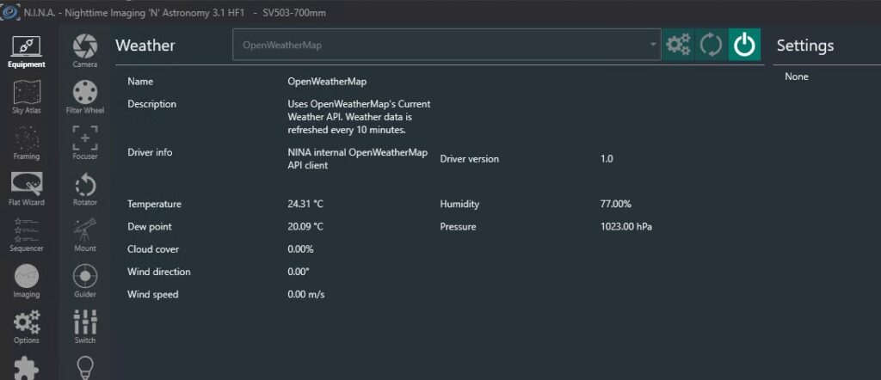Open the Focuser equipment section
Viewport: 881px width, 380px height.
tap(85, 143)
